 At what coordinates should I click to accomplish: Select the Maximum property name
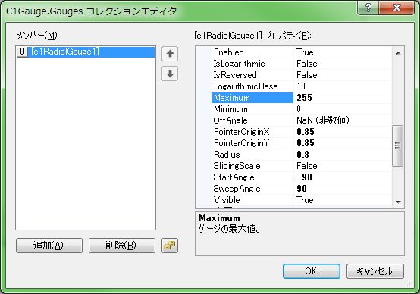coord(232,98)
